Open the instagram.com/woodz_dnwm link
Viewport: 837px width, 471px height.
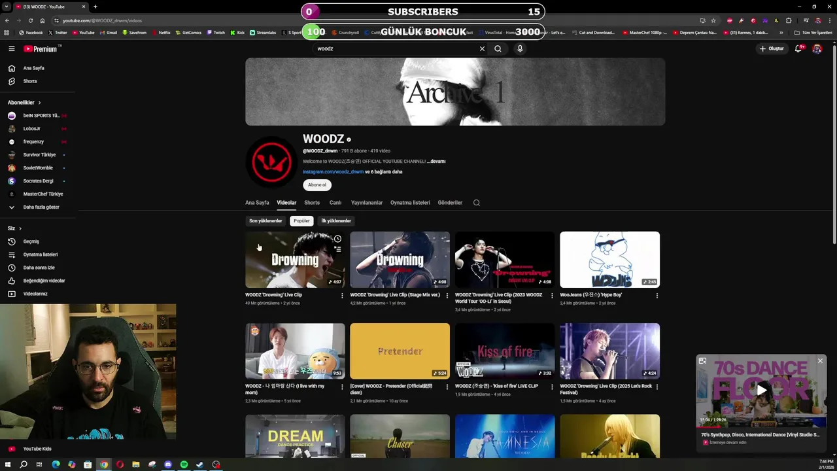click(333, 172)
